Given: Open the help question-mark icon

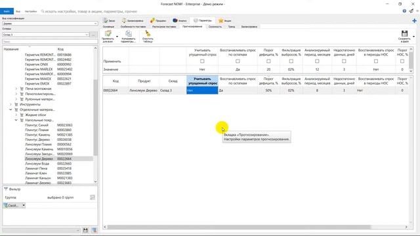Looking at the screenshot, I should tap(404, 11).
